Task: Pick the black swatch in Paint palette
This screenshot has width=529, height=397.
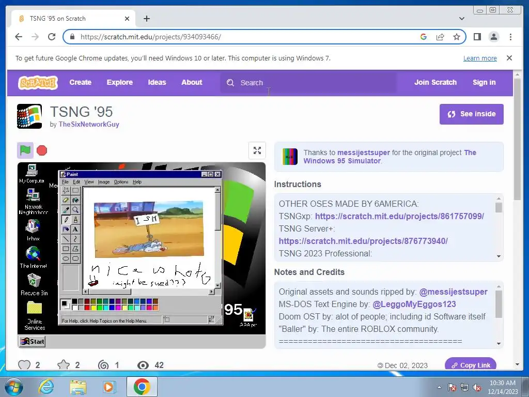Action: pos(74,301)
